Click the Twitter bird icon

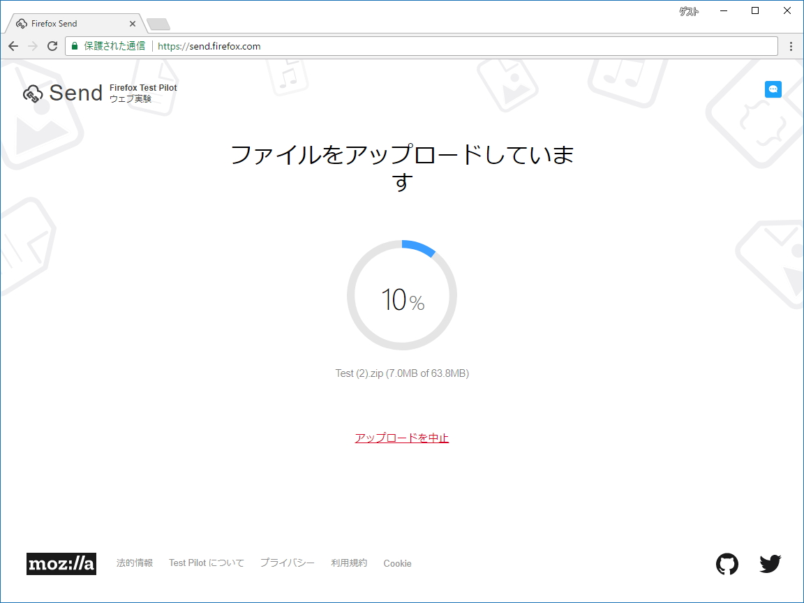[x=770, y=563]
